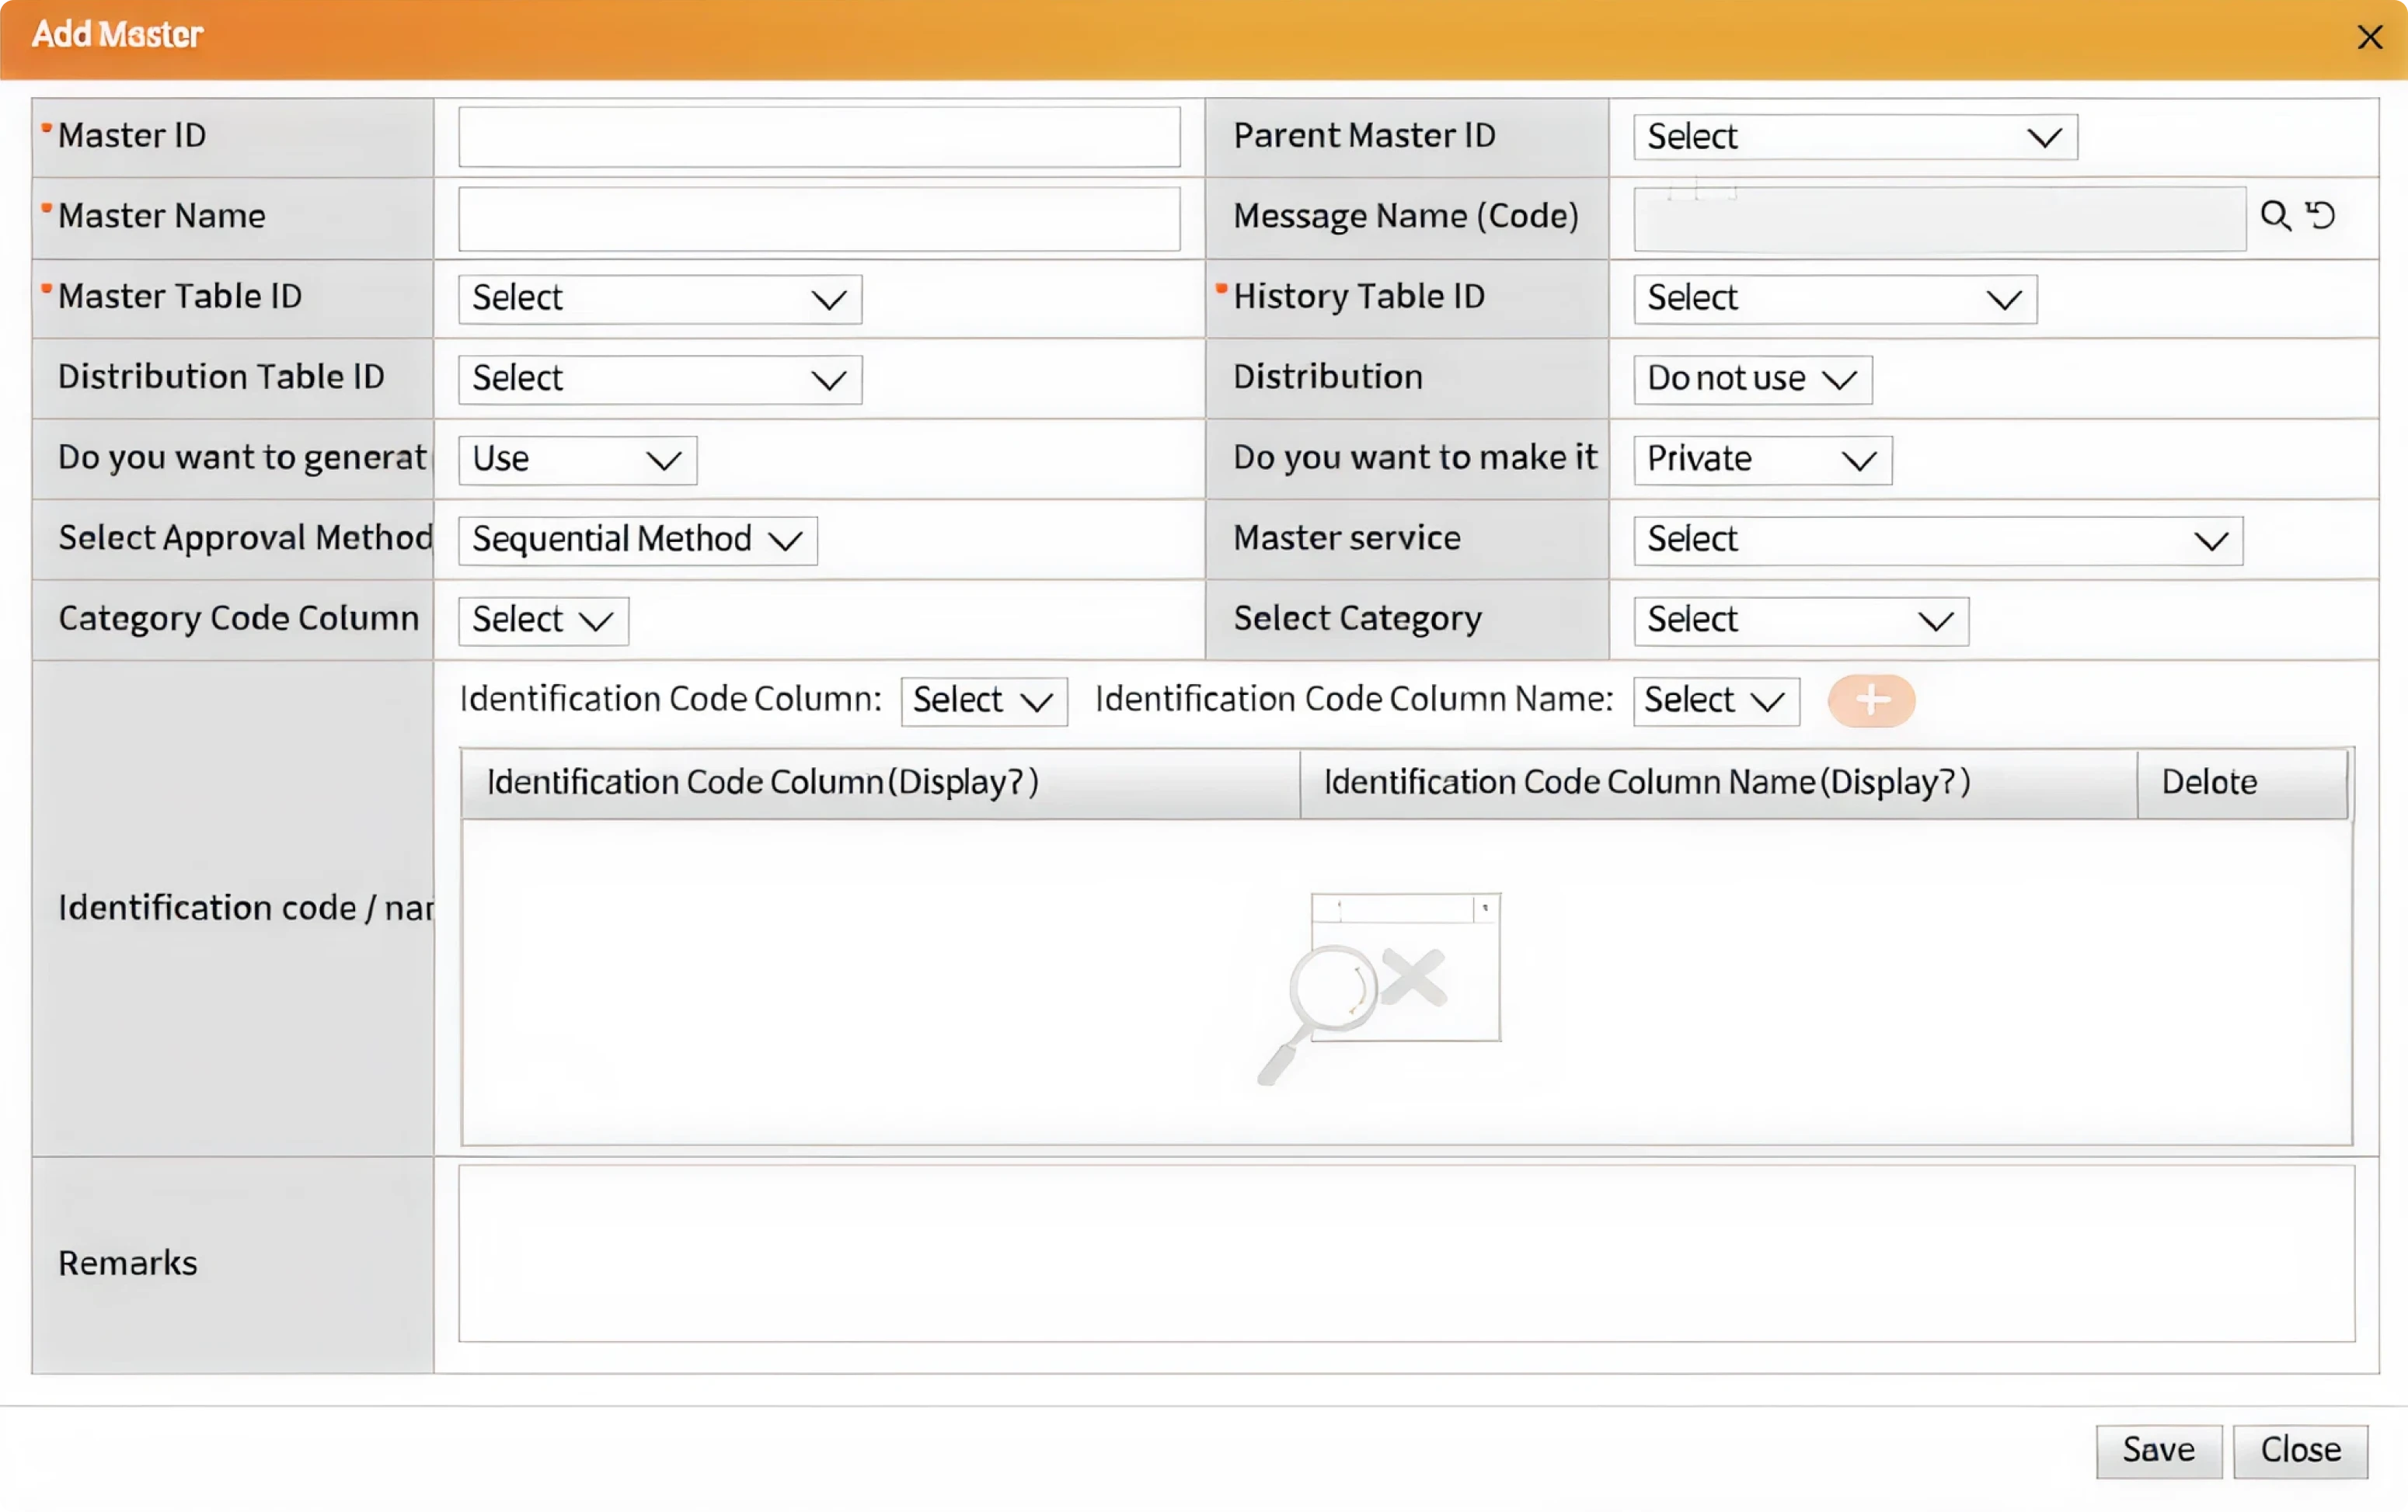Click the plus icon to add identification code row
The image size is (2408, 1512).
tap(1871, 700)
